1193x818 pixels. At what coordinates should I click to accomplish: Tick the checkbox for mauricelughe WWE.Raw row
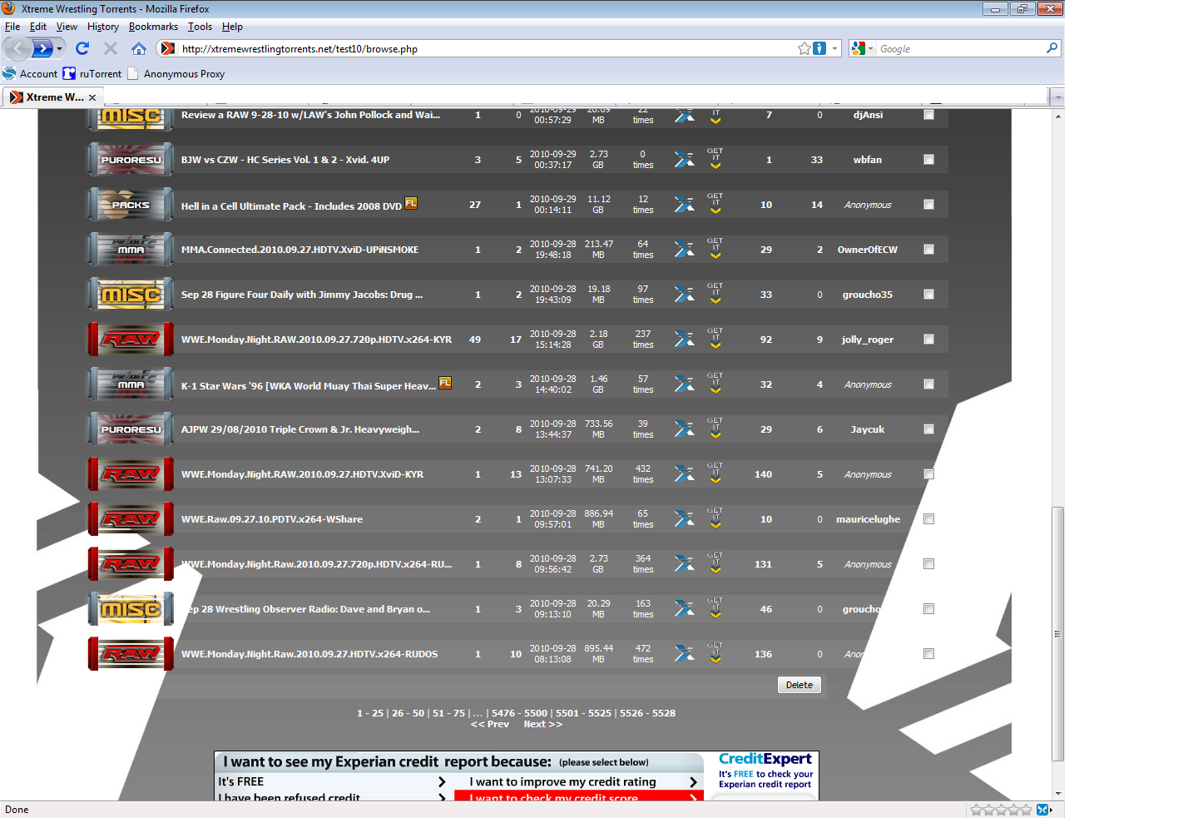coord(928,519)
